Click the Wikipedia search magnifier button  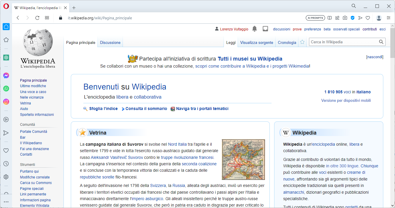[381, 42]
